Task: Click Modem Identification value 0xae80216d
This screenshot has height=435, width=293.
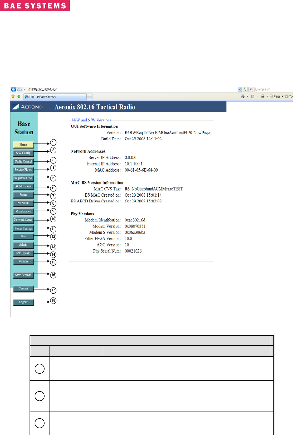Action: click(135, 220)
